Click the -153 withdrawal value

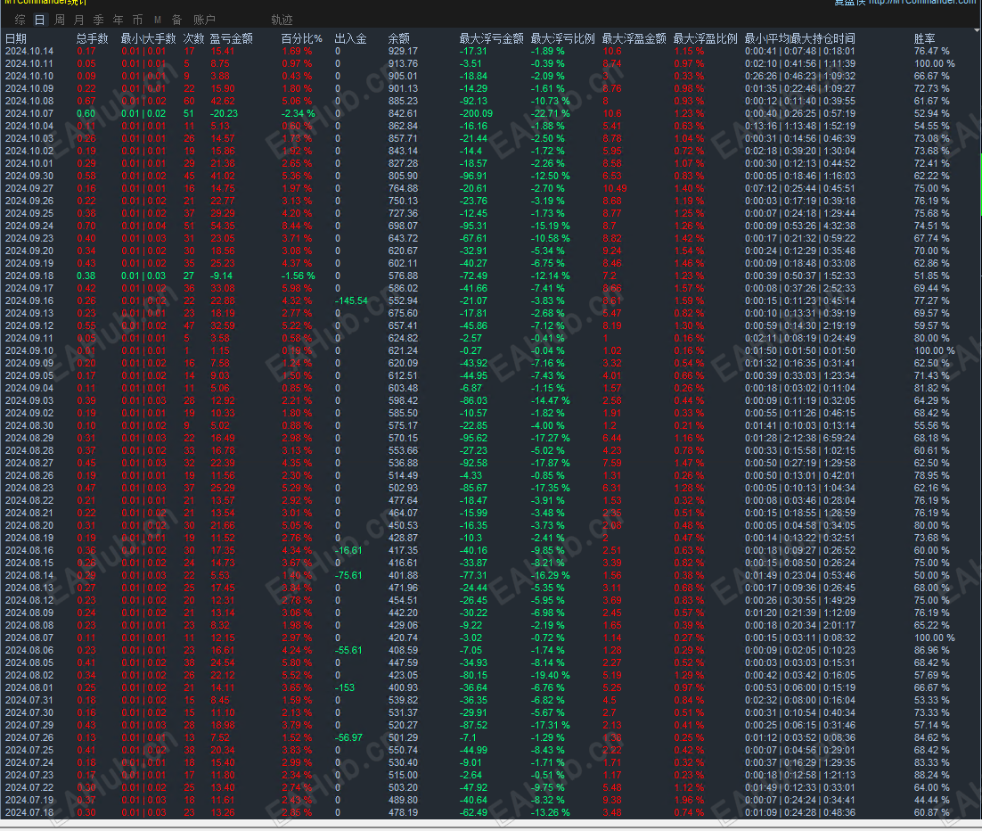[x=345, y=688]
